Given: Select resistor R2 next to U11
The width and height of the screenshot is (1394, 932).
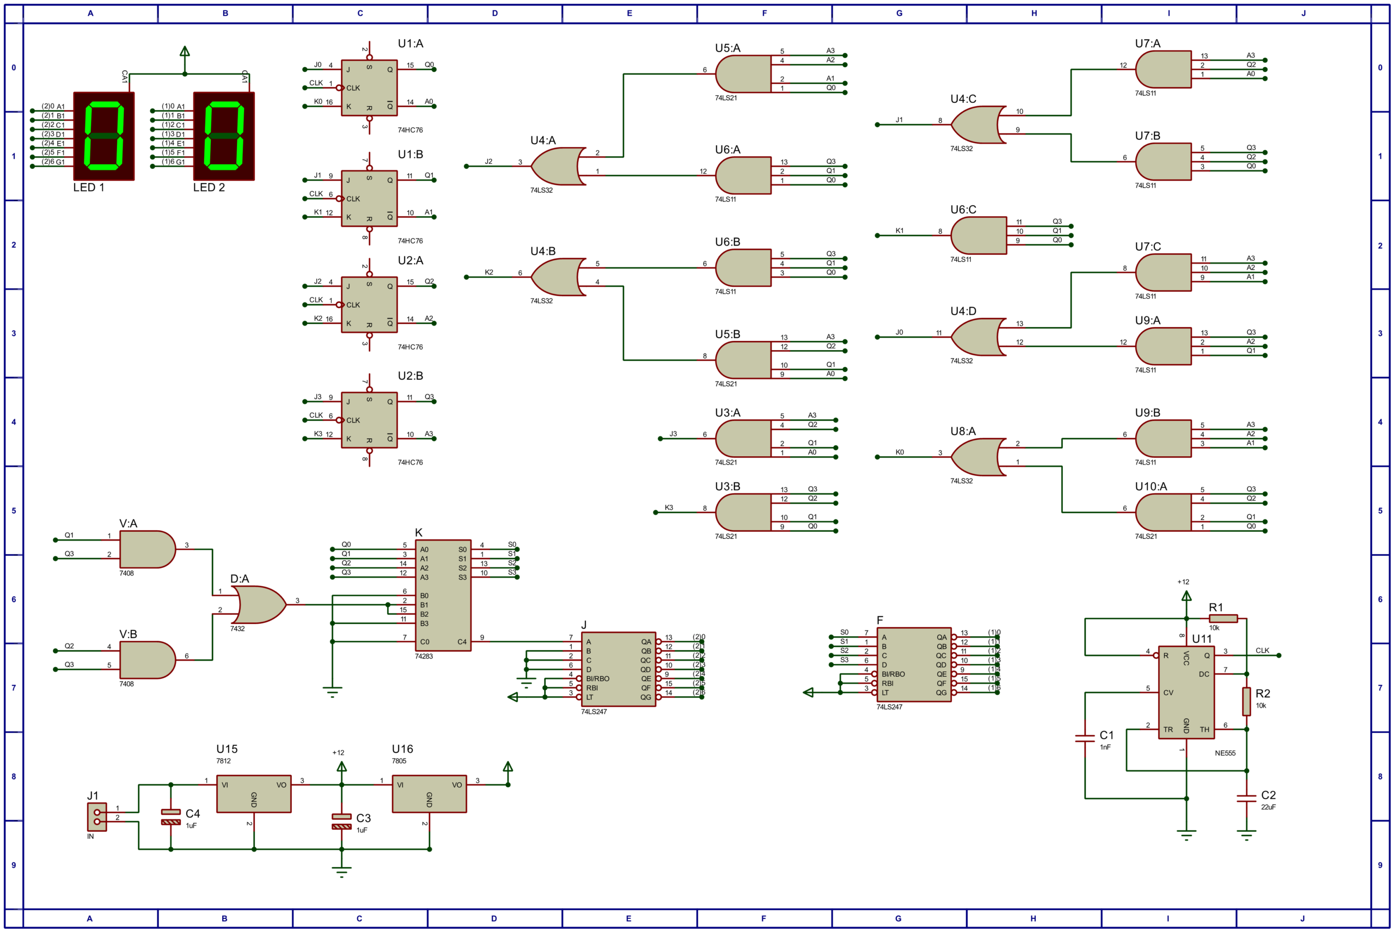Looking at the screenshot, I should (1246, 701).
